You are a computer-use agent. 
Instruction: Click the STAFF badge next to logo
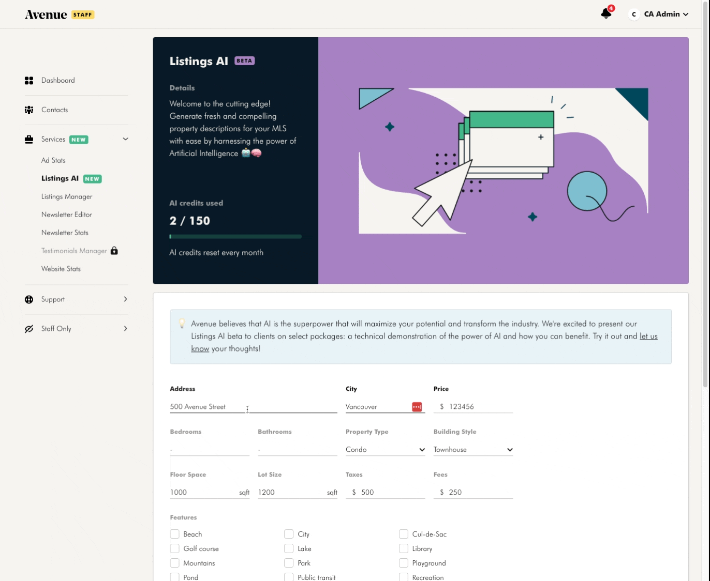pyautogui.click(x=83, y=14)
